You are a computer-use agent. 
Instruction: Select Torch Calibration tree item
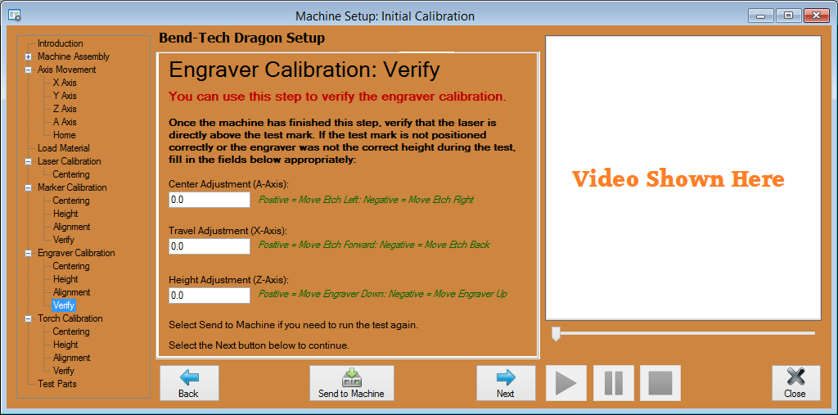click(70, 318)
